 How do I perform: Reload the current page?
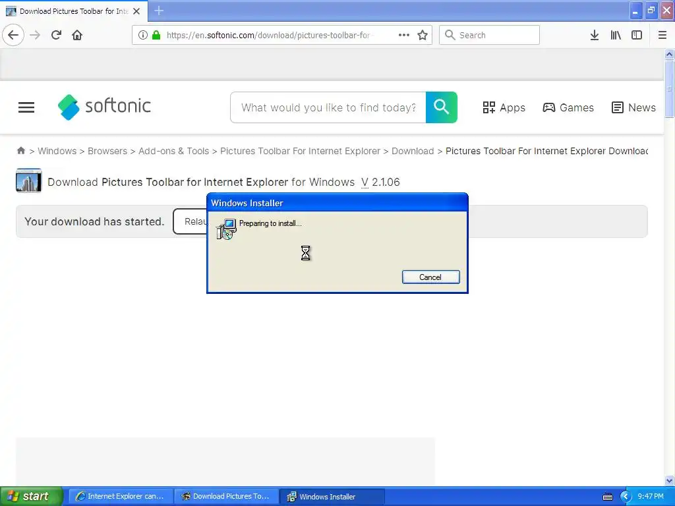[56, 35]
